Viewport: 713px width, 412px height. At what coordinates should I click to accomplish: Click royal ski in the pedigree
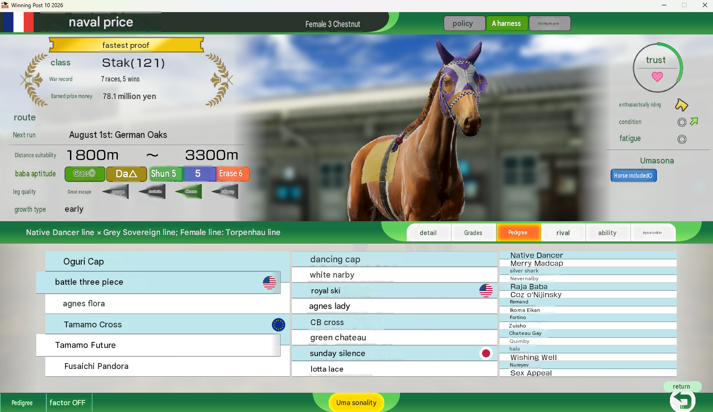pos(395,291)
